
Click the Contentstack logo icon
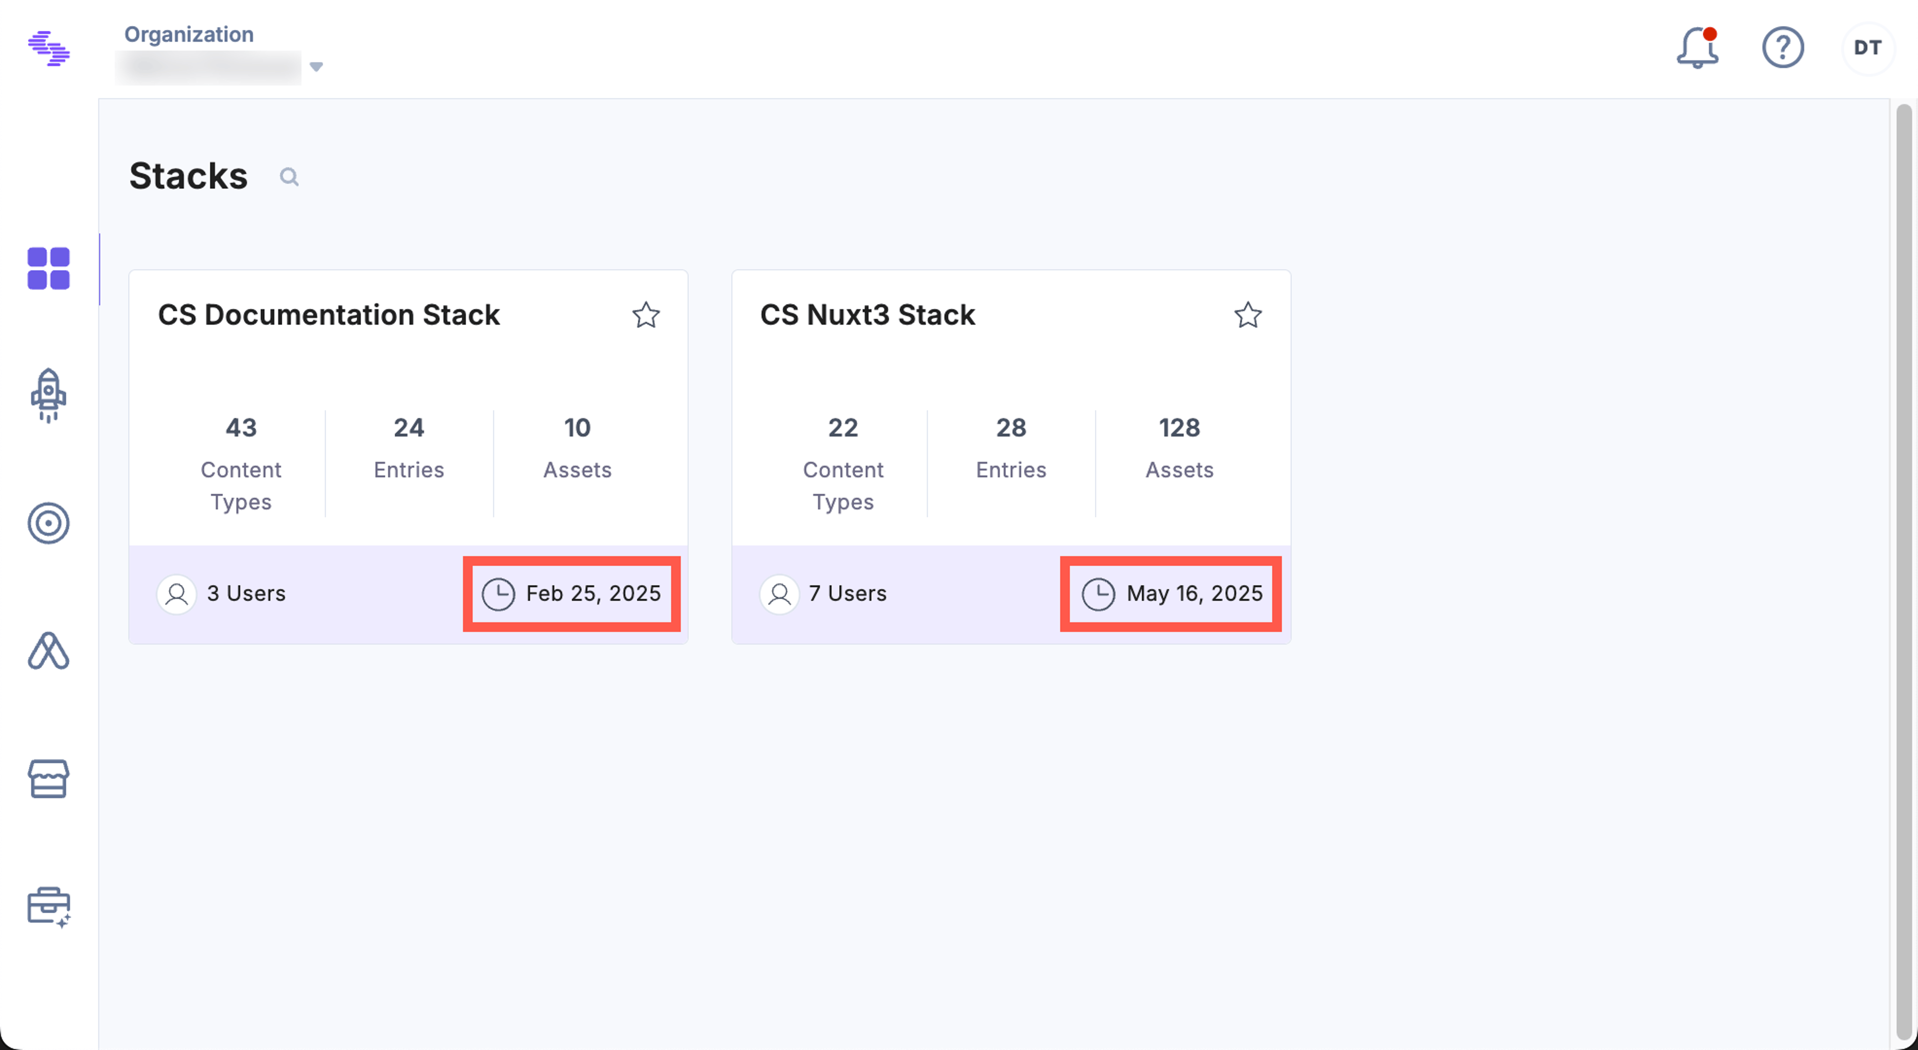click(x=48, y=48)
